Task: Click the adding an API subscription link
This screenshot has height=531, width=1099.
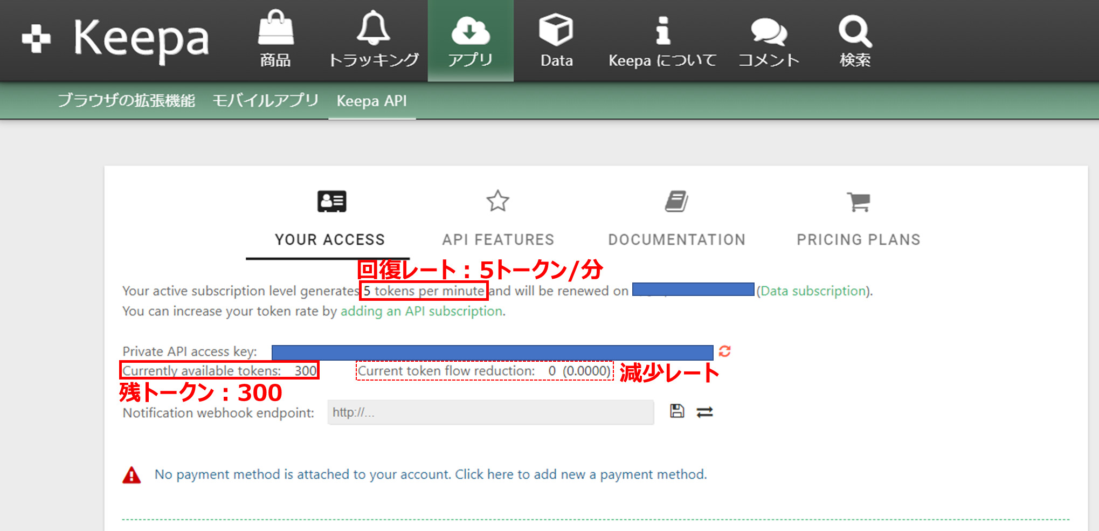Action: point(421,311)
